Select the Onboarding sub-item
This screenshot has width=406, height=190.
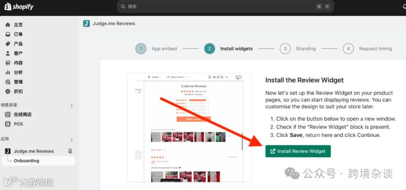(38, 161)
